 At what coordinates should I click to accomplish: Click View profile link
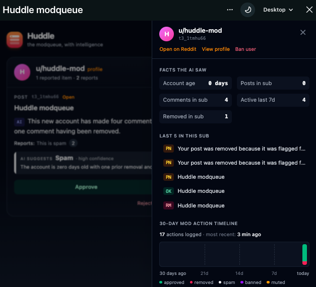click(x=216, y=49)
